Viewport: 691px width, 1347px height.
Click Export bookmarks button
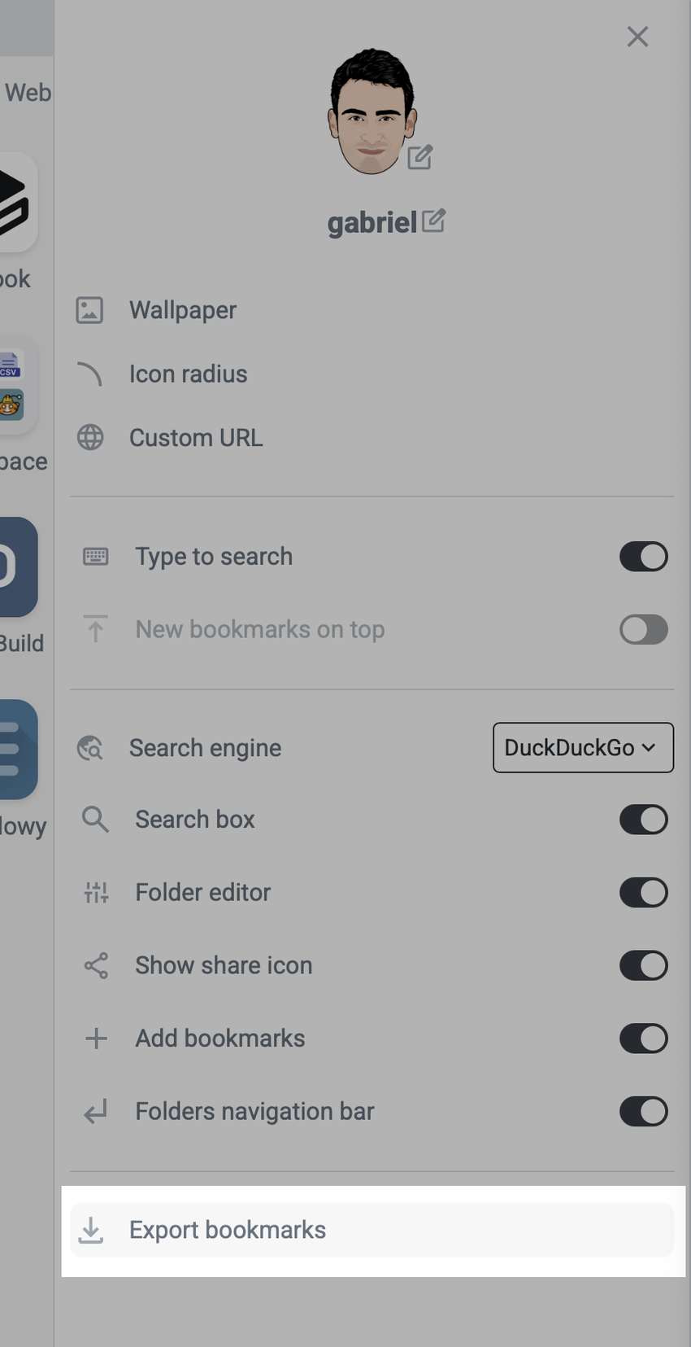coord(228,1230)
